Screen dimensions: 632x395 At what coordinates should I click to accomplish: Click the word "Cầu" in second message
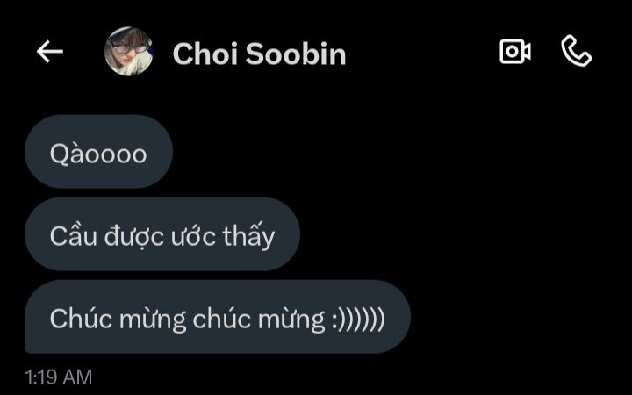point(74,236)
